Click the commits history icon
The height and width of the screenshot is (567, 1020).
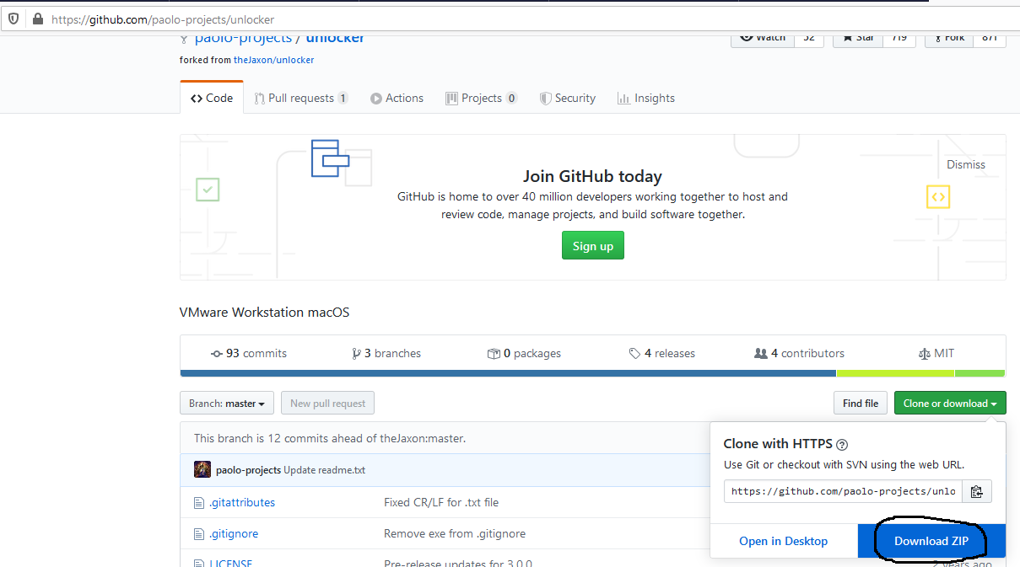217,354
